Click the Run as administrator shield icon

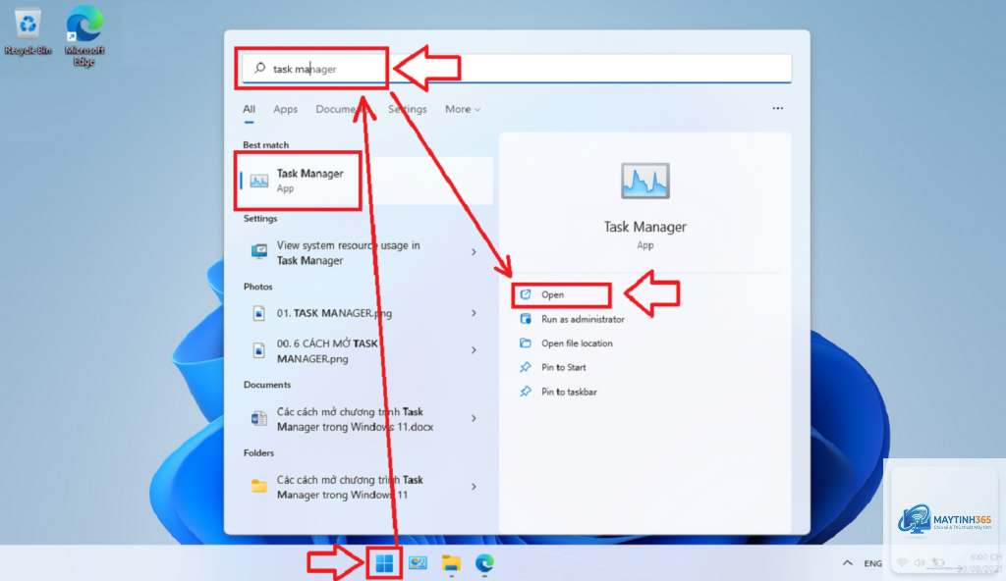[x=526, y=319]
